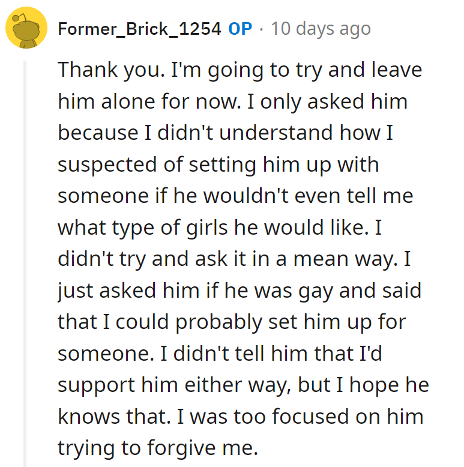Click the 'Thank you.' opening text
The image size is (464, 467).
pos(112,70)
